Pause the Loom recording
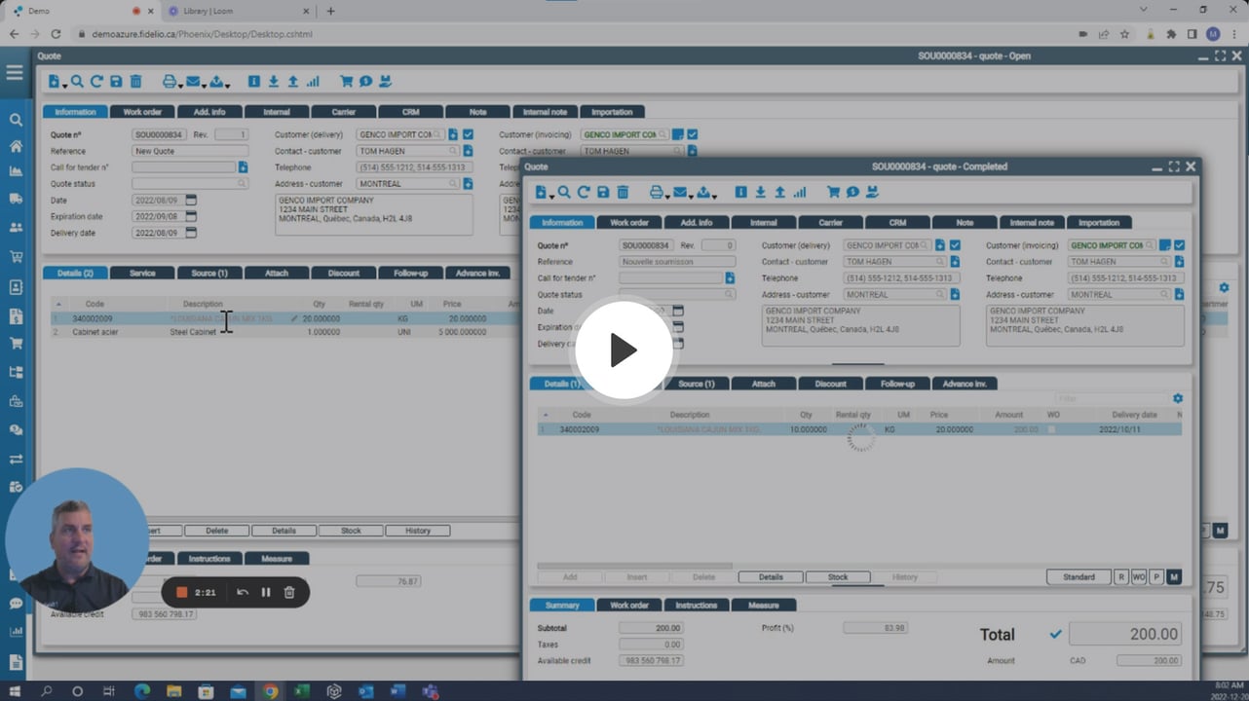Screen dimensions: 1249x701 pyautogui.click(x=266, y=592)
